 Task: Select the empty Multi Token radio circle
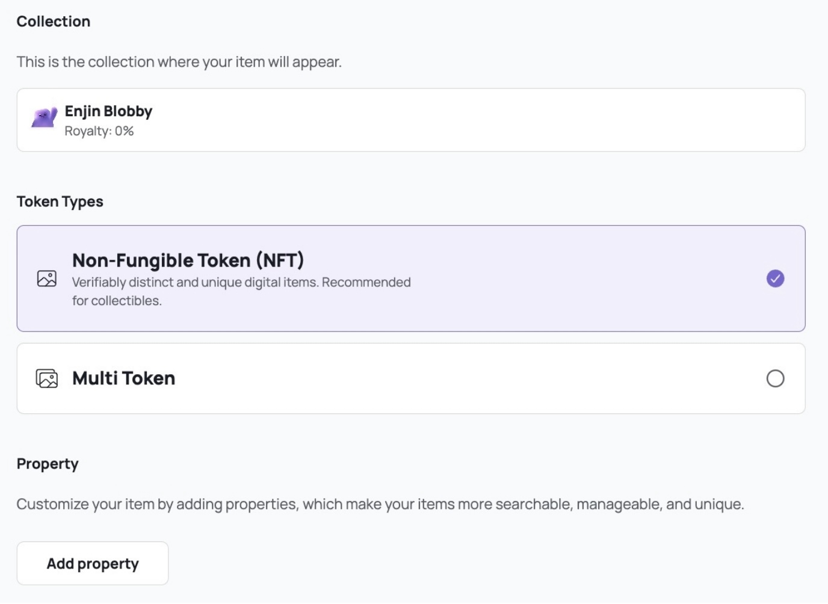pyautogui.click(x=775, y=378)
